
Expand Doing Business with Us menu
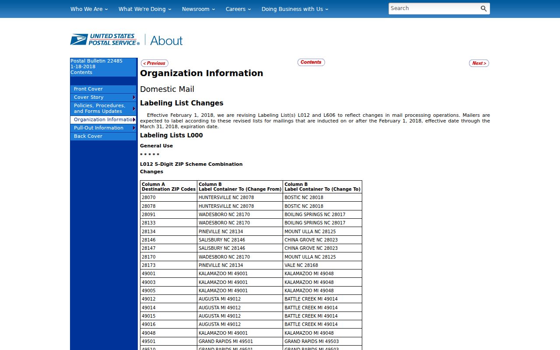295,9
